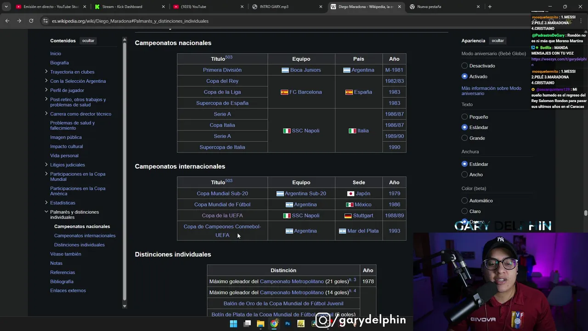The height and width of the screenshot is (331, 588).
Task: Expand Post-retiro, otros trabajos section
Action: 46,99
